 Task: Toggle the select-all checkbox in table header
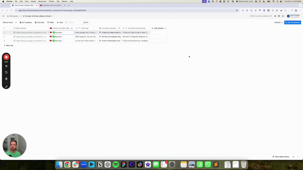(4, 28)
